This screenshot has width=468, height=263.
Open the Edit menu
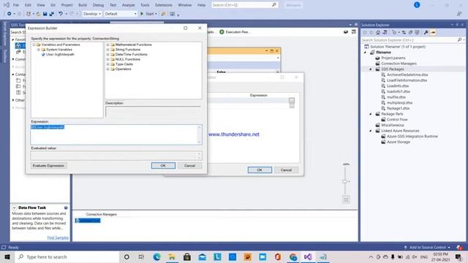28,5
